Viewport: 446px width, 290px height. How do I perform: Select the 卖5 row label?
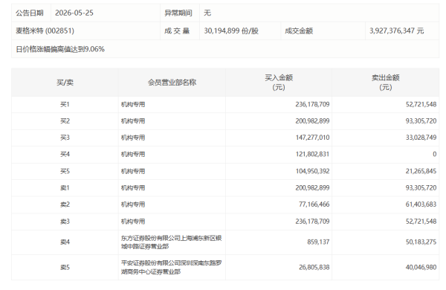click(x=65, y=267)
